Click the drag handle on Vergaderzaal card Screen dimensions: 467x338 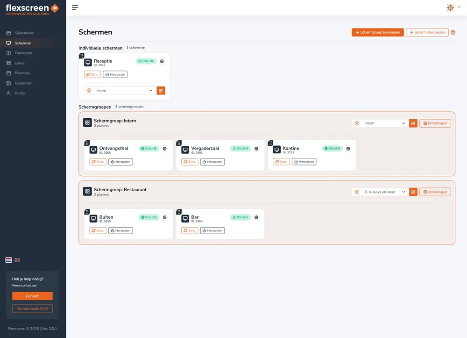pos(179,143)
